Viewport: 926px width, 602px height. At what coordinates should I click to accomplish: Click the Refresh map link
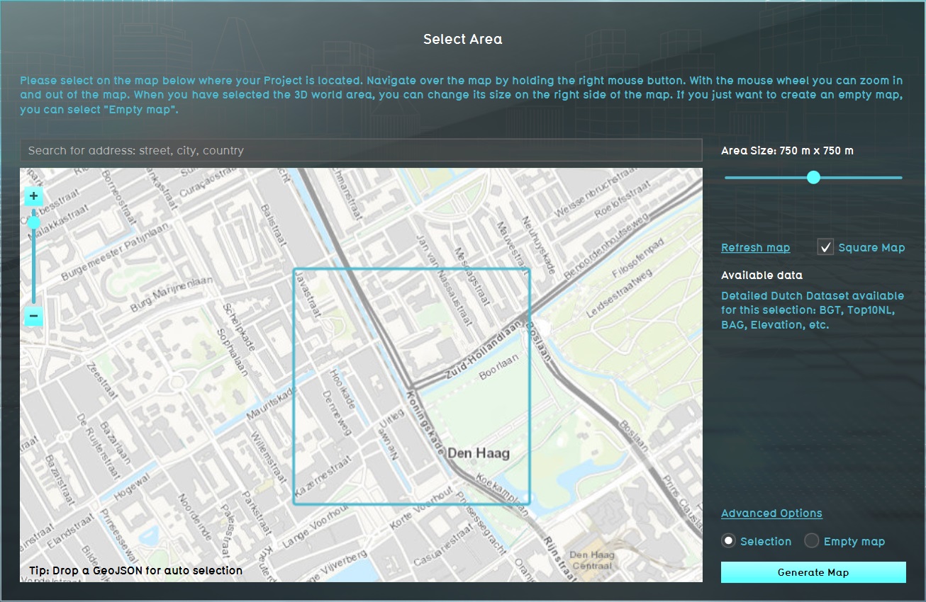tap(755, 247)
